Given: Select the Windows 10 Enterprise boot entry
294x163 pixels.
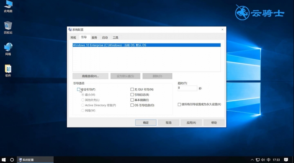Looking at the screenshot, I should click(147, 45).
